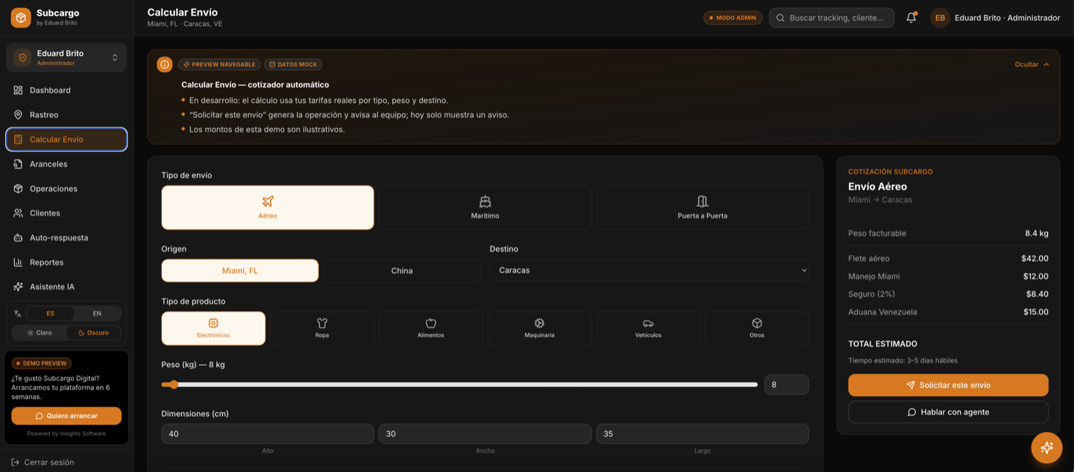Screen dimensions: 1074x472
Task: Open the floating AI sparkle assistant button
Action: (x=1046, y=447)
